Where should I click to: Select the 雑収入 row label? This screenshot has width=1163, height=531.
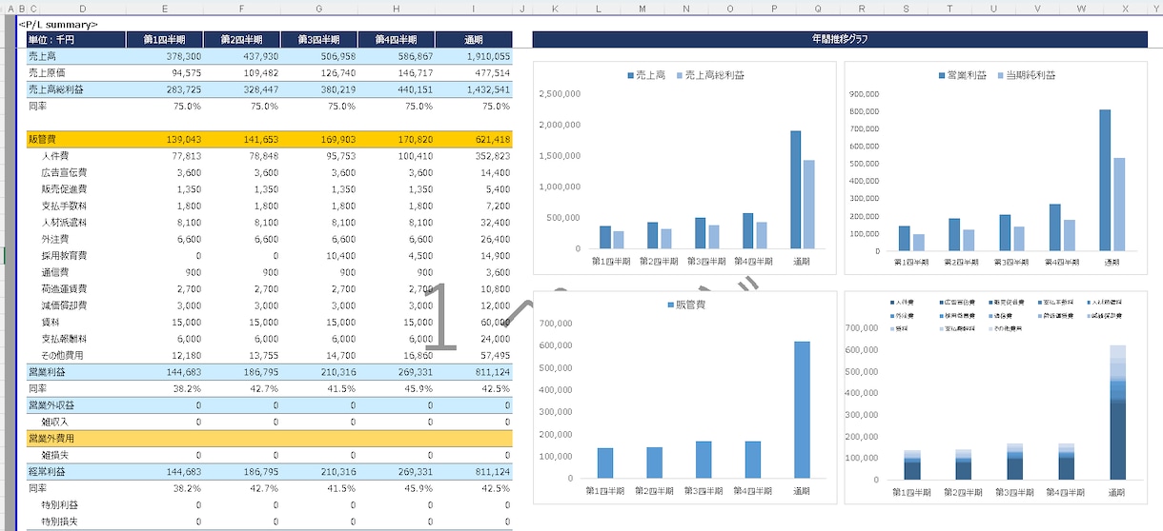[55, 422]
